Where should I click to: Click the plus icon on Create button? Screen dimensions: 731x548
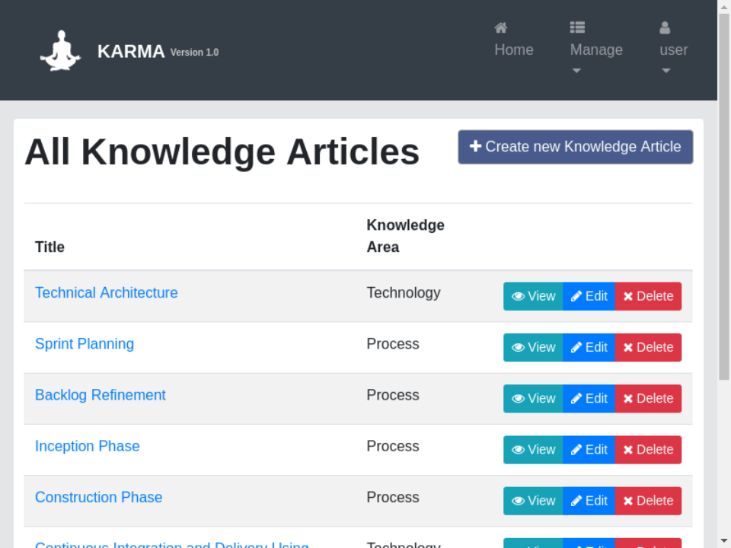pos(475,146)
